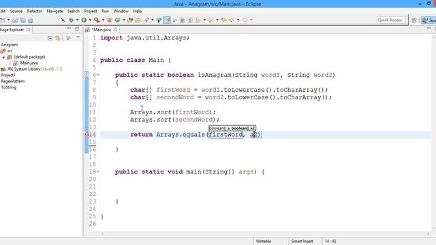The image size is (436, 245).
Task: Run the program with green play icon
Action: [84, 20]
